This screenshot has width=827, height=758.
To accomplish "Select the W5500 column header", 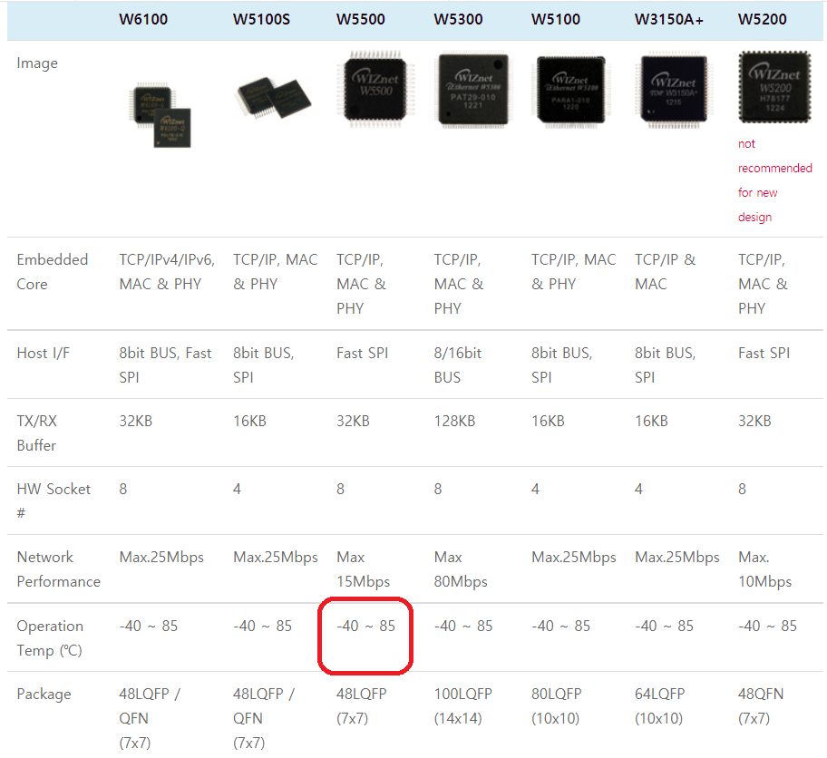I will [x=361, y=20].
